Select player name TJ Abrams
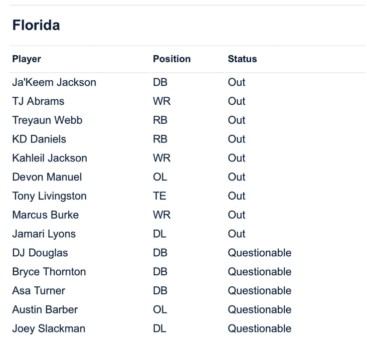 [x=38, y=101]
